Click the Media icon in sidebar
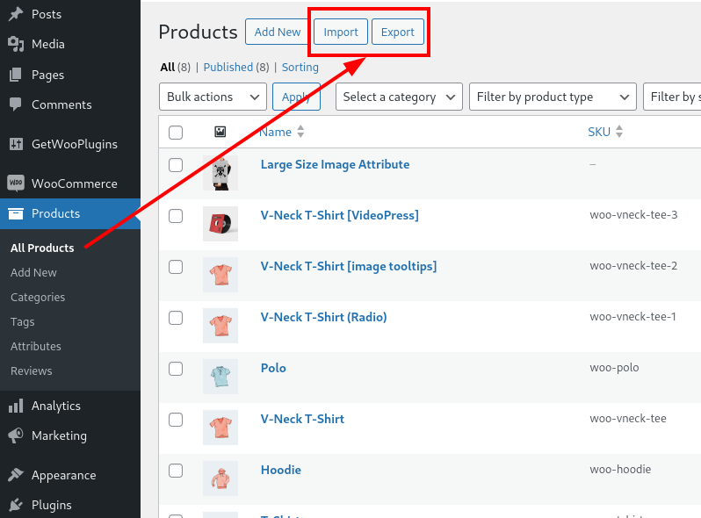The width and height of the screenshot is (701, 518). click(x=16, y=44)
